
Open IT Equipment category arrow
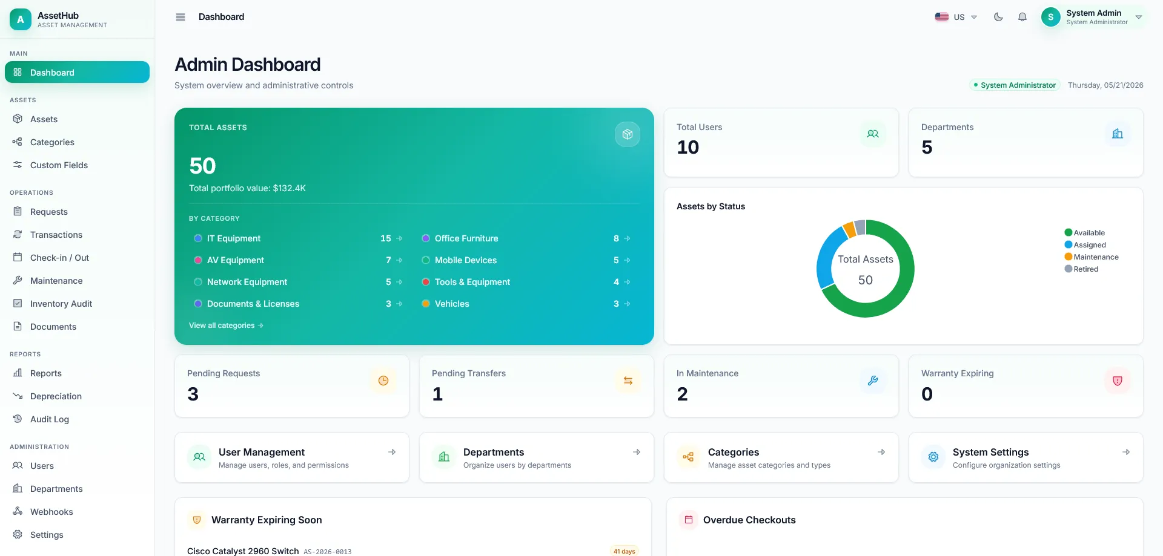tap(399, 238)
